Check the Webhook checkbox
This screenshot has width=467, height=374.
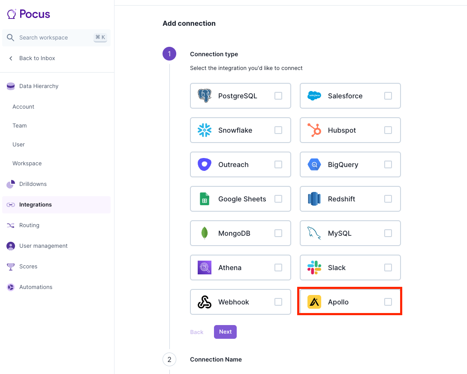click(x=278, y=302)
